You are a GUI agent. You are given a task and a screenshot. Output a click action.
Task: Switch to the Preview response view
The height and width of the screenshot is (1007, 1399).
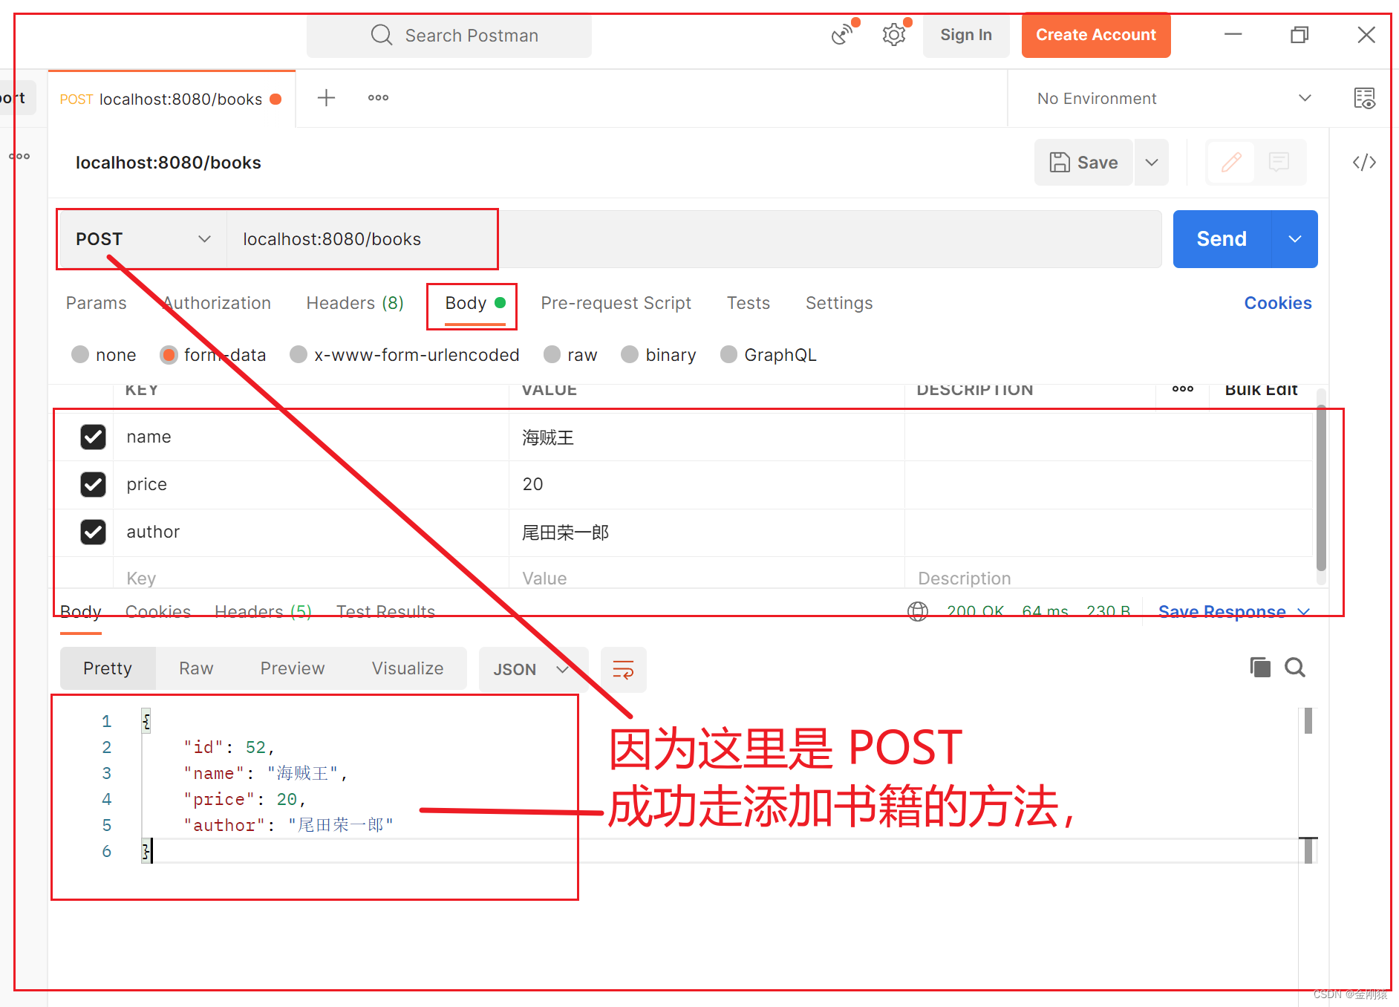pos(293,668)
